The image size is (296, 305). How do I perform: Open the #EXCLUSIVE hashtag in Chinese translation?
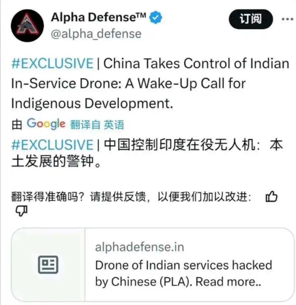click(53, 145)
